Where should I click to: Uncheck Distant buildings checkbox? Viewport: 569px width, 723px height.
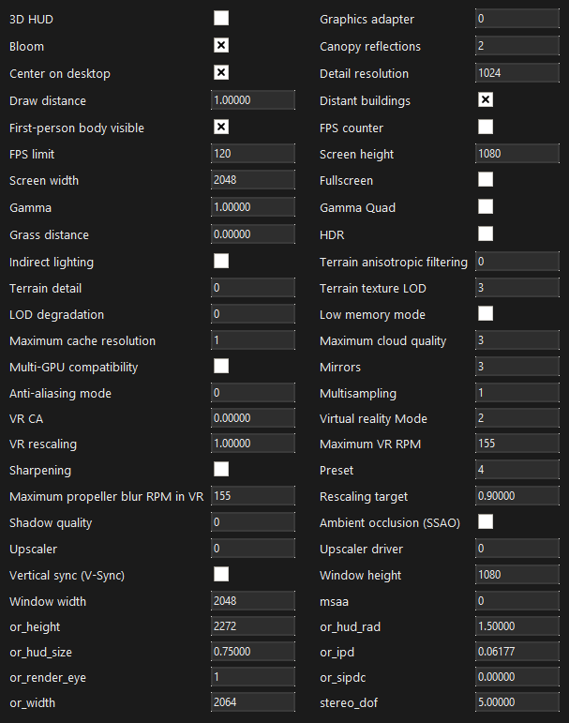tap(486, 99)
